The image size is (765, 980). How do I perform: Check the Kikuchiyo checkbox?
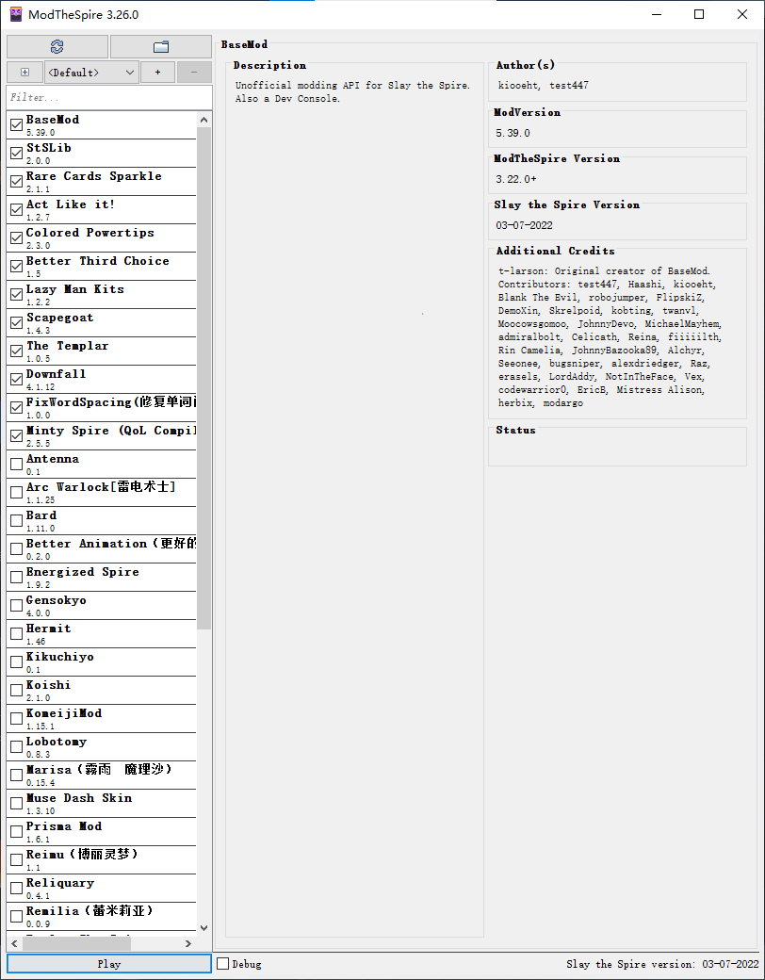[17, 662]
